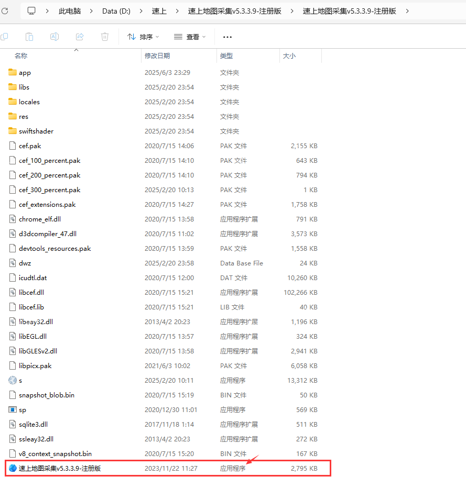Viewport: 466px width, 477px height.
Task: Expand chevron between the two 速上地图采集 breadcrumbs
Action: click(292, 11)
